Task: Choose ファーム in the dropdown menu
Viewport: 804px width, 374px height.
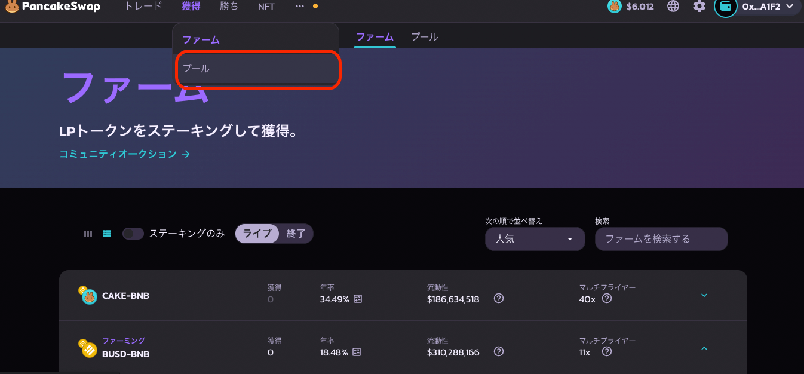Action: (x=256, y=40)
